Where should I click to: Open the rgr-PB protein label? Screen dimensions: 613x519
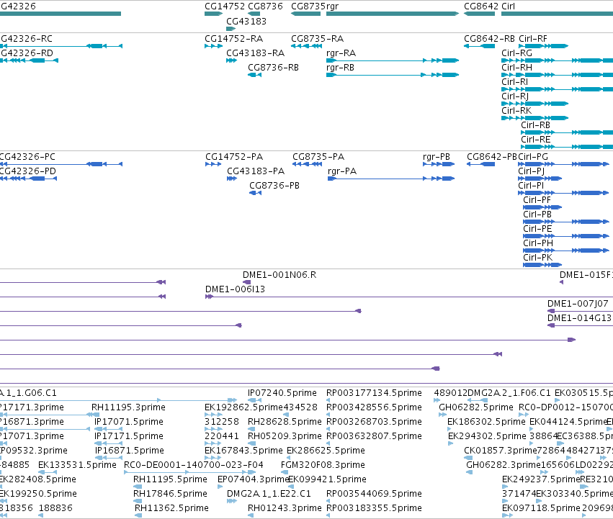point(437,157)
